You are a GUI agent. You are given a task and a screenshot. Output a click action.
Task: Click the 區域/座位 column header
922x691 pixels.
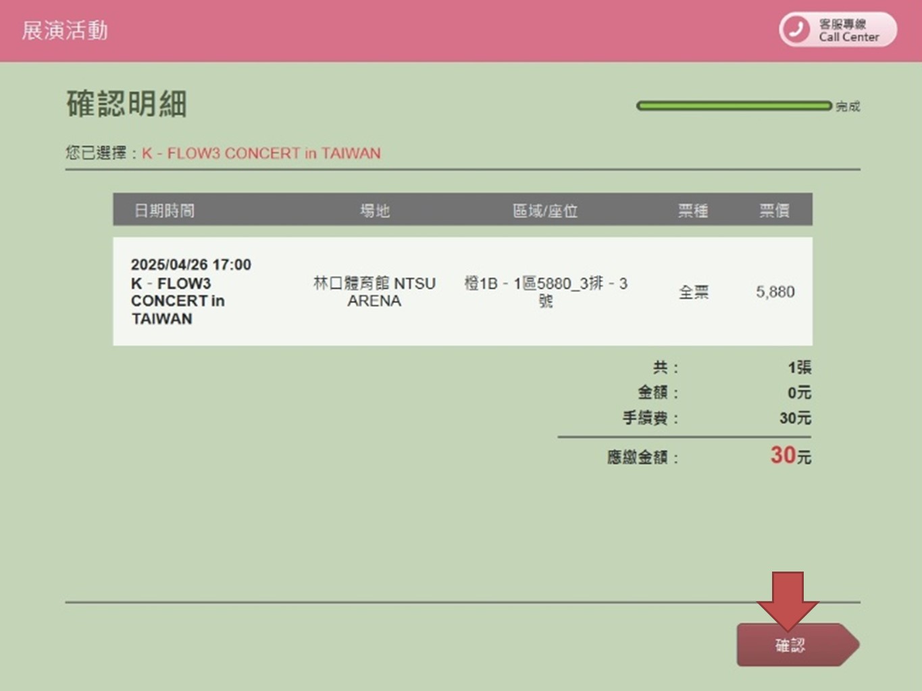point(545,211)
